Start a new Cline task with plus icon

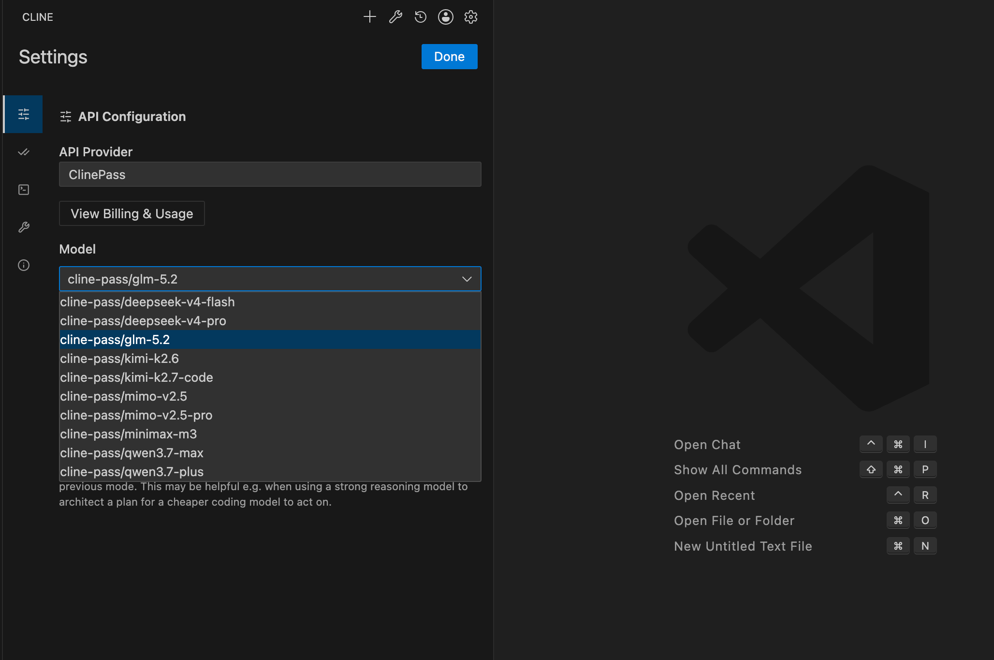coord(370,17)
